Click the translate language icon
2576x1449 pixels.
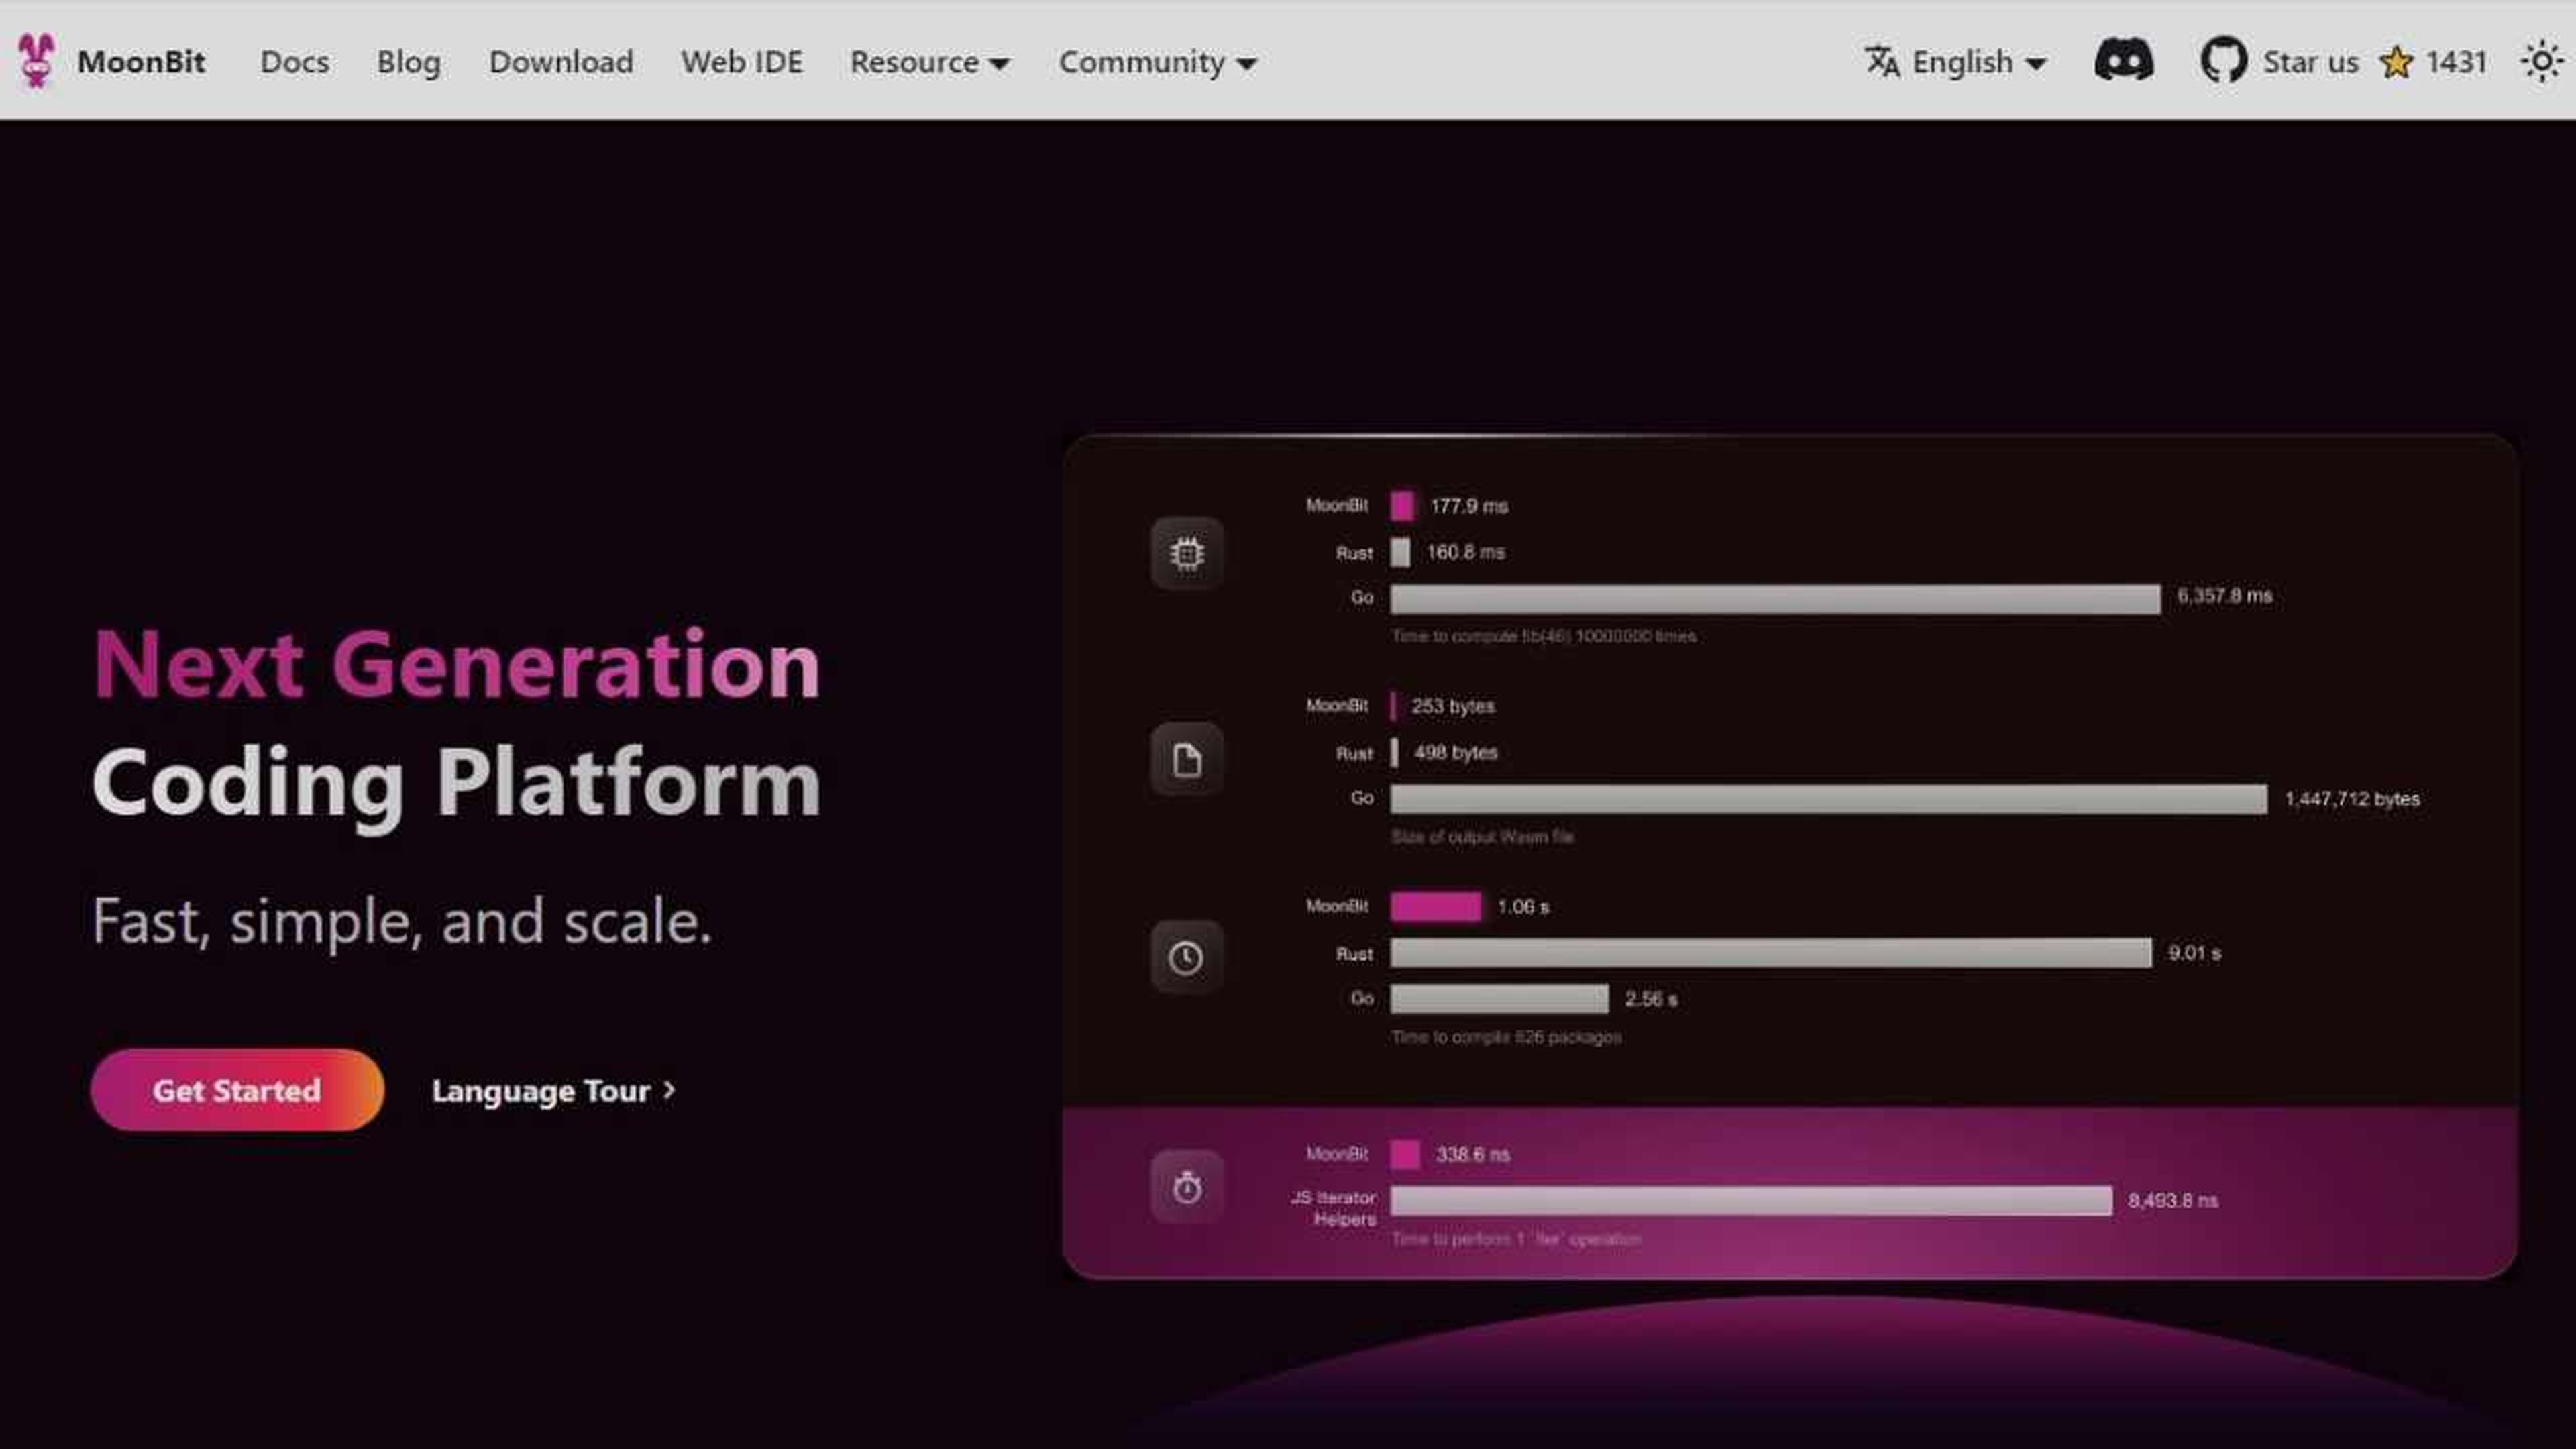pos(1882,62)
